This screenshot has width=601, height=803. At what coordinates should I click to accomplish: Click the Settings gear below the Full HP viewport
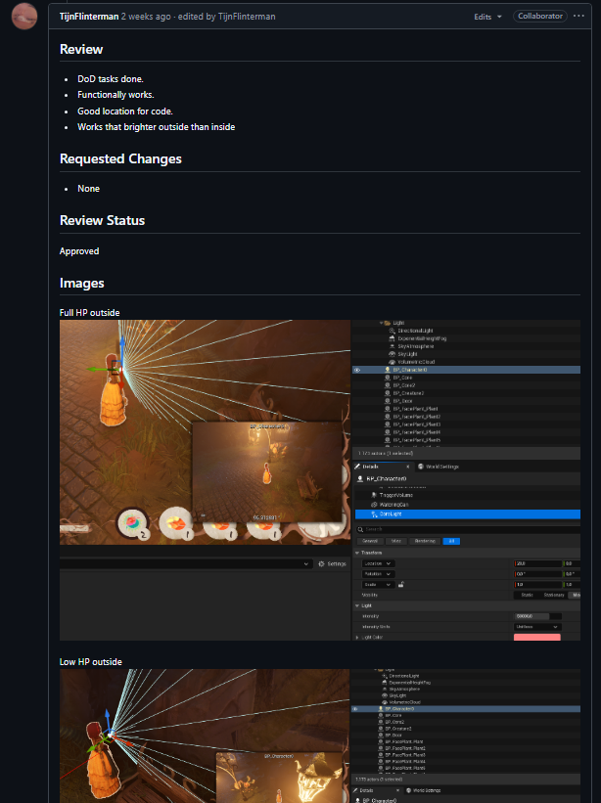pos(331,563)
